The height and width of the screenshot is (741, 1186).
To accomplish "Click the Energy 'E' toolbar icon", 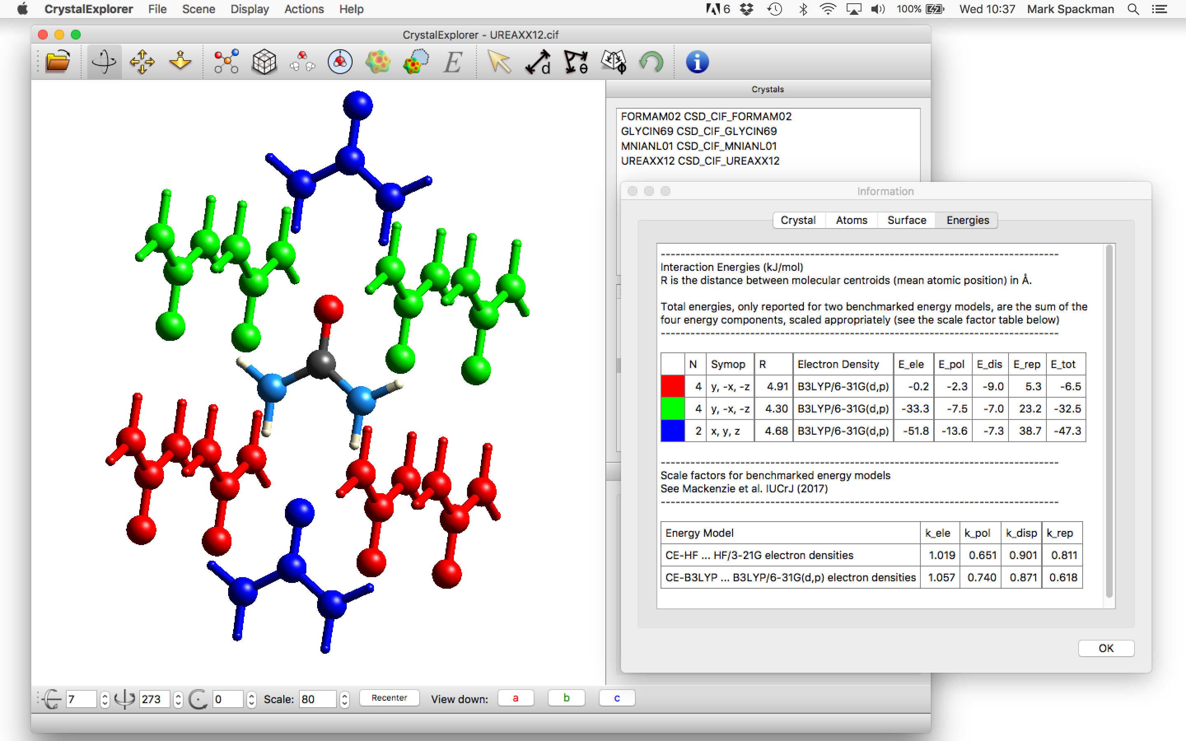I will point(452,62).
